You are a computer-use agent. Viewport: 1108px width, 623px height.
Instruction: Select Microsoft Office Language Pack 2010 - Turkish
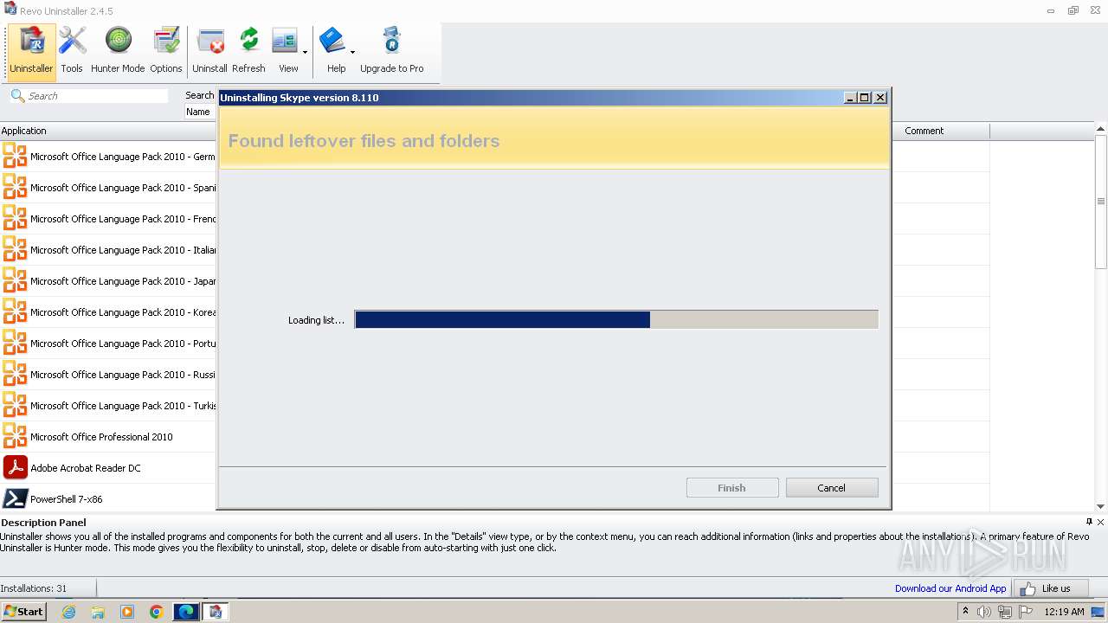[x=108, y=406]
